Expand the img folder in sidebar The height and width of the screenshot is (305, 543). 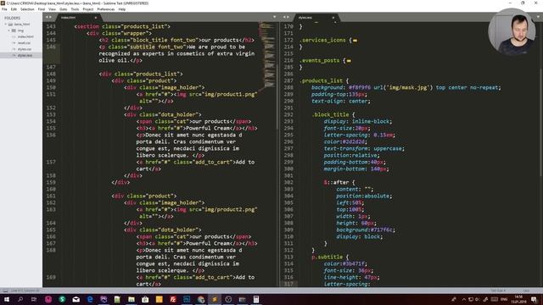coord(9,30)
